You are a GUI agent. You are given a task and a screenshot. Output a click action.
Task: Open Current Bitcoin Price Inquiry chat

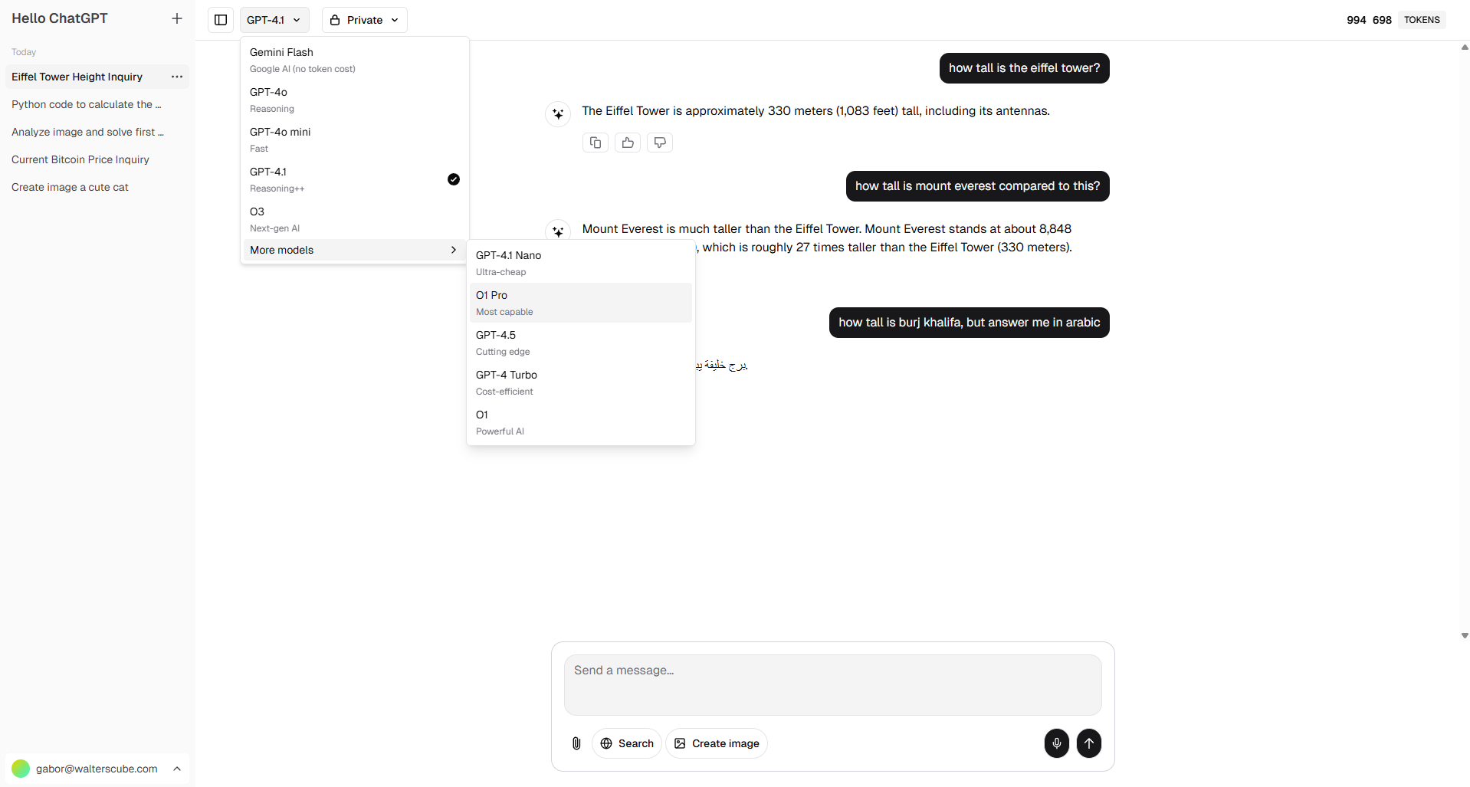coord(97,159)
